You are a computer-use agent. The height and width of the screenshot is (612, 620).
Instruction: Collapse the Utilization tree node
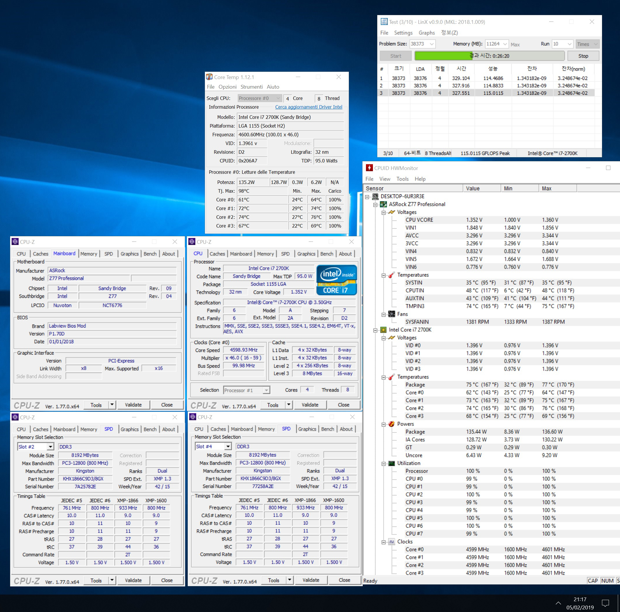[x=383, y=464]
